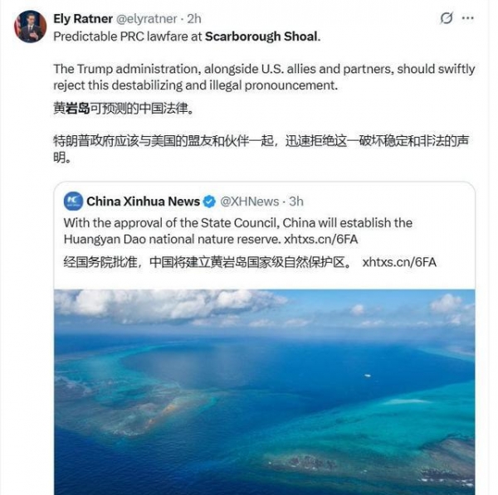Open the xhtxs.cn/6FA link in the Chinese line
498x495 pixels.
[x=399, y=262]
